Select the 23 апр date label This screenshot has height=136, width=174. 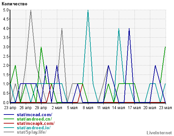[x=10, y=108]
